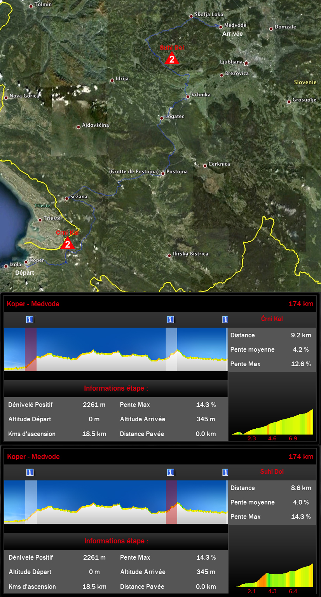Click the red Suhi Dol climb title
This screenshot has width=321, height=597.
pos(272,471)
